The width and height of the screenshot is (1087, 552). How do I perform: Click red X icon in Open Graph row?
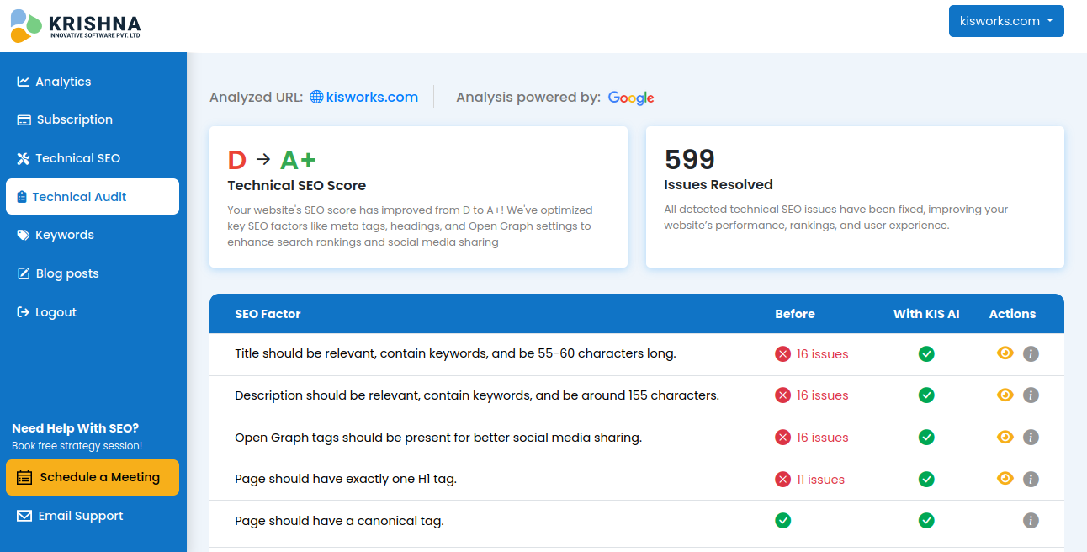[782, 438]
